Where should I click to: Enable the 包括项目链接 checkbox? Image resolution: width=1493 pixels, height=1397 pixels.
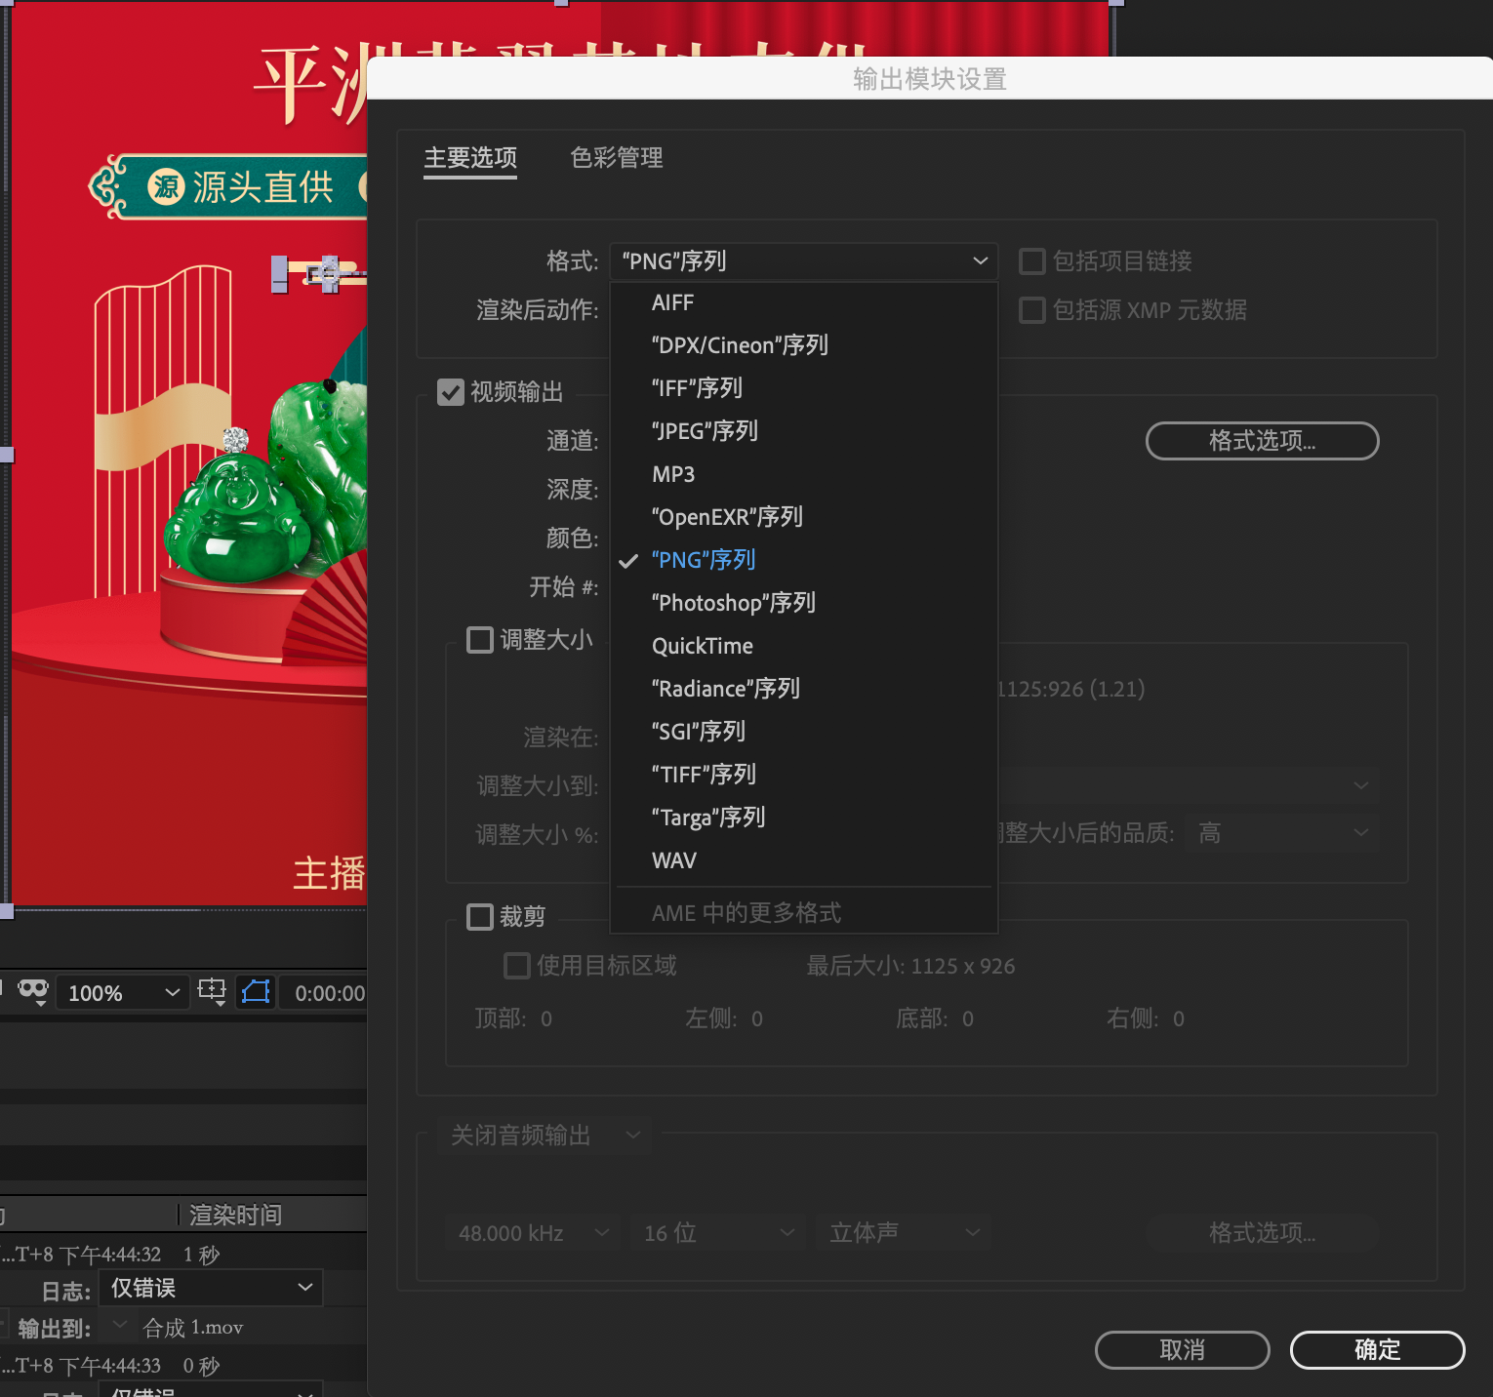(x=1031, y=260)
